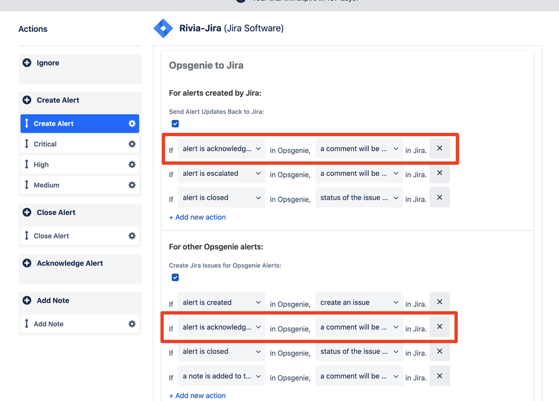Remove the alert is created rule
Screen dimensions: 559x401
(440, 302)
